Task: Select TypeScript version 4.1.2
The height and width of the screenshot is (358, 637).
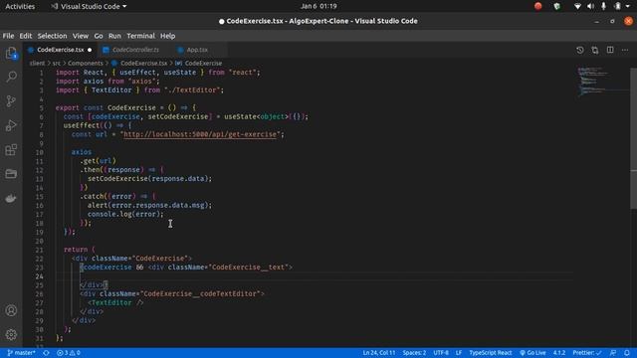Action: pyautogui.click(x=559, y=353)
